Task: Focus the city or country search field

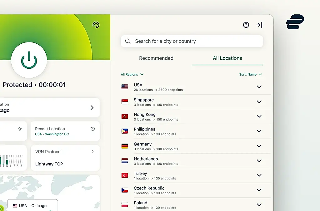Action: pyautogui.click(x=192, y=41)
